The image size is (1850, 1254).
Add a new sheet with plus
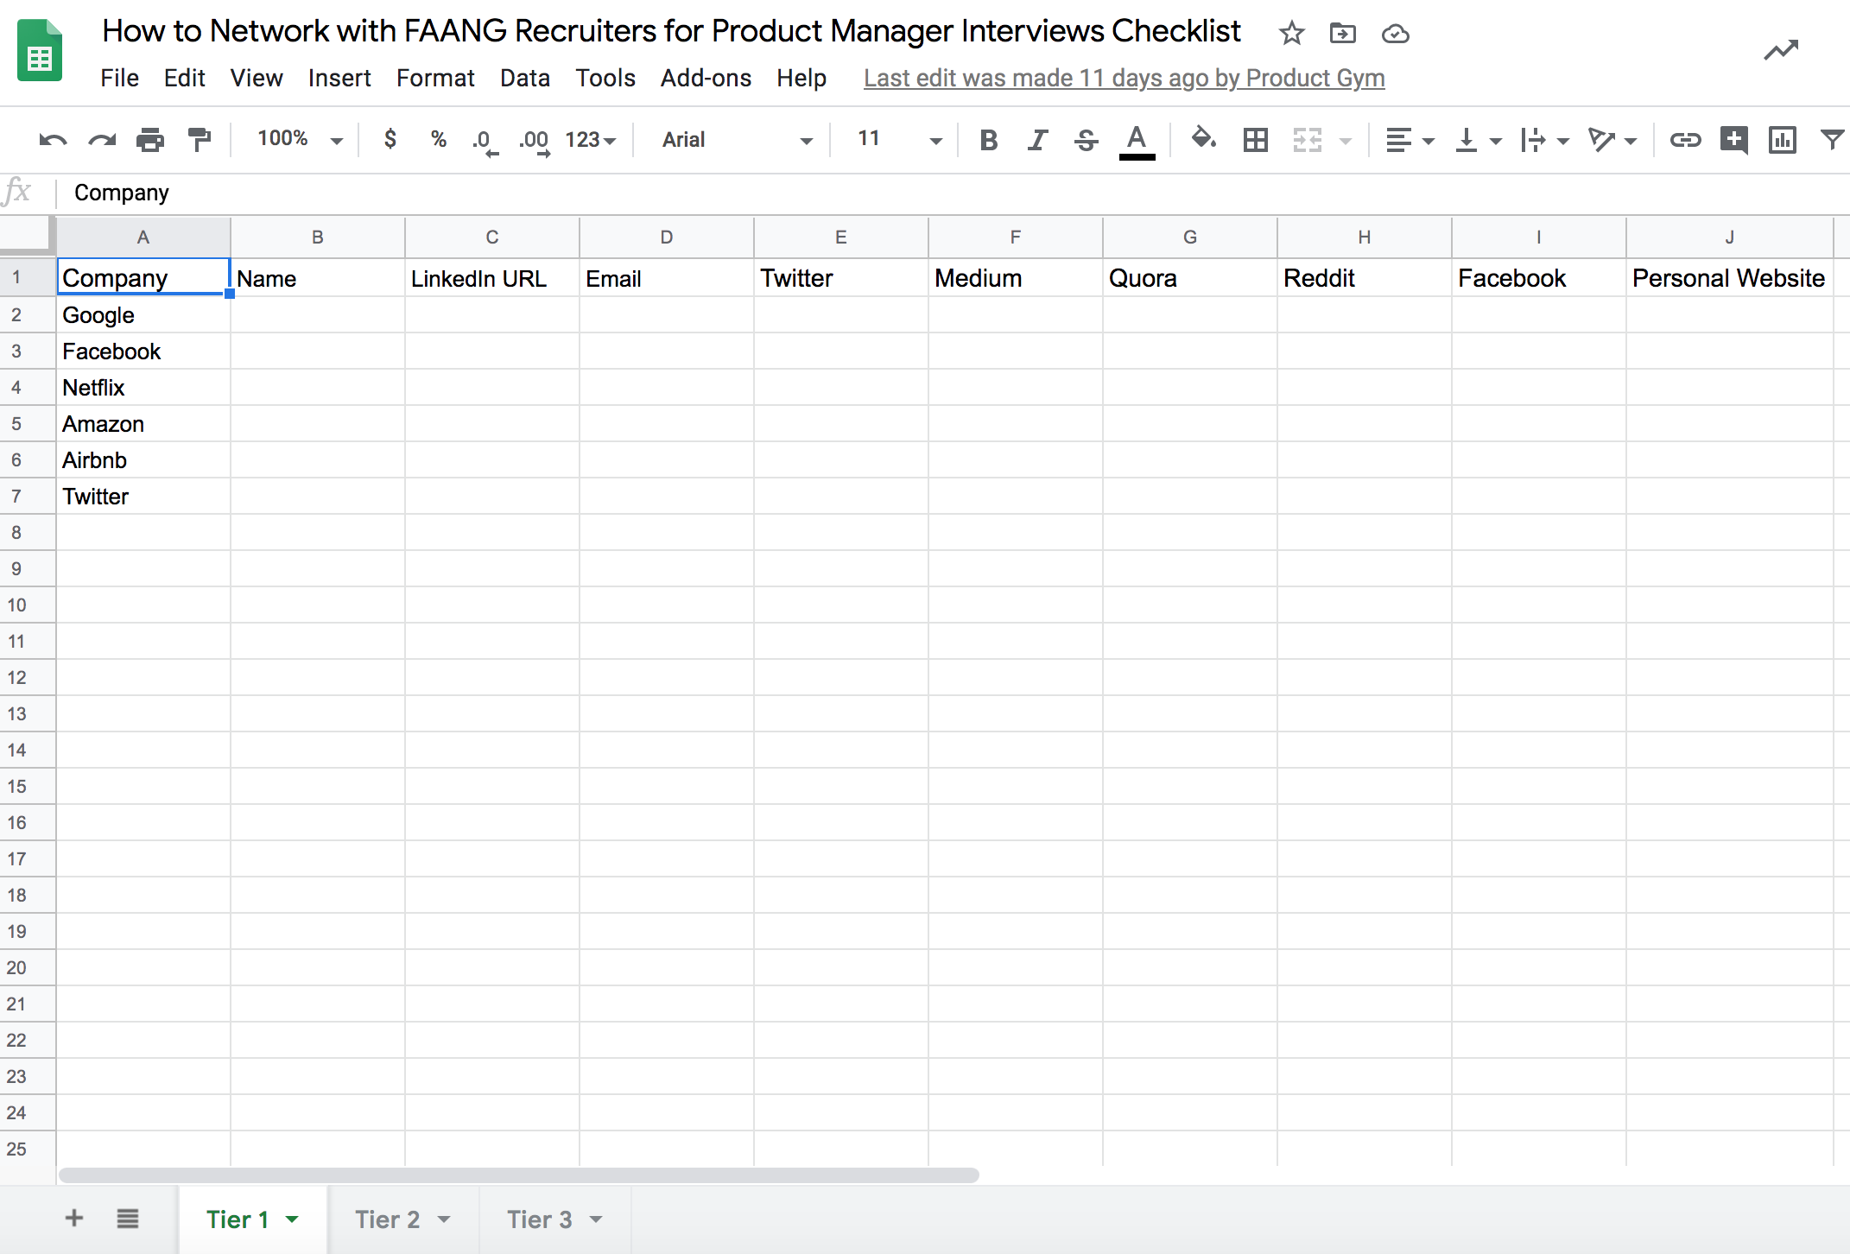[x=74, y=1219]
